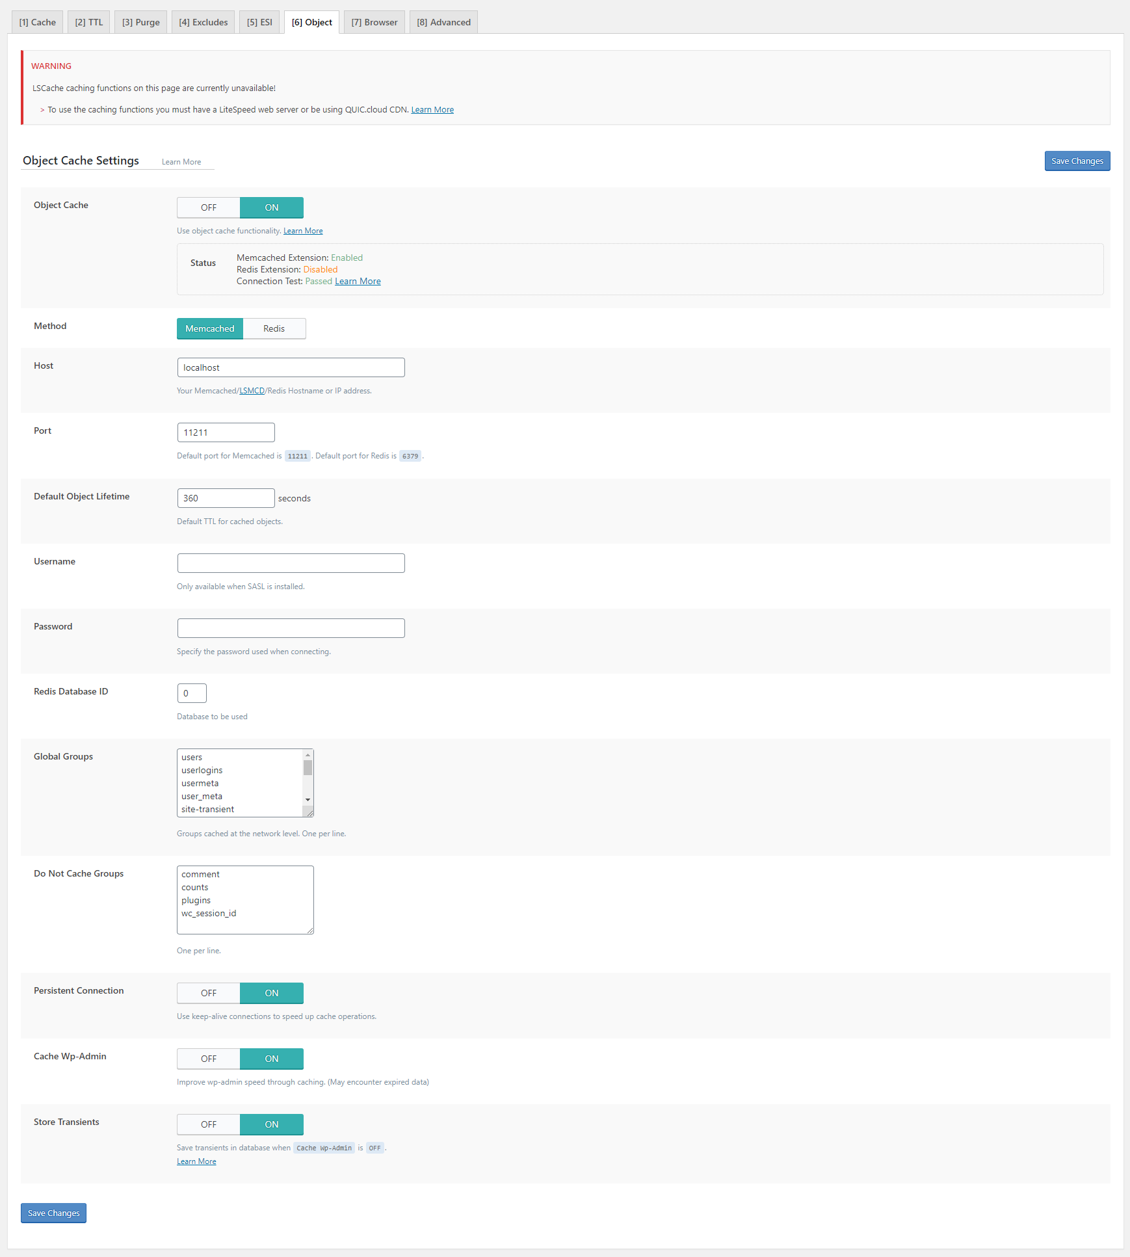Viewport: 1130px width, 1257px height.
Task: Set Cache Wp-Admin to ON
Action: 272,1059
